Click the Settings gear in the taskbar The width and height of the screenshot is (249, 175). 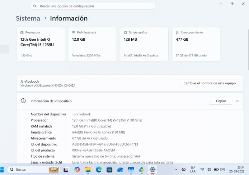[153, 170]
